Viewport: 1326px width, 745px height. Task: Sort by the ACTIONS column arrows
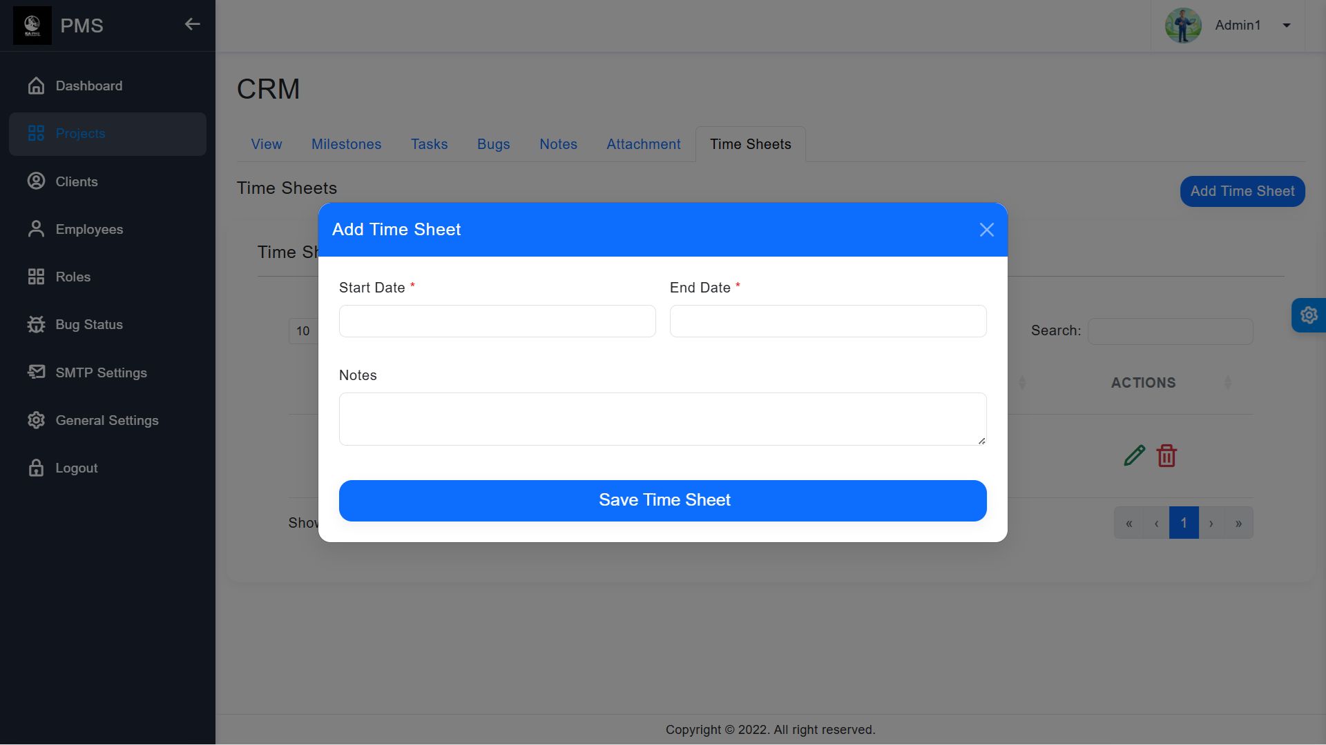(1227, 383)
